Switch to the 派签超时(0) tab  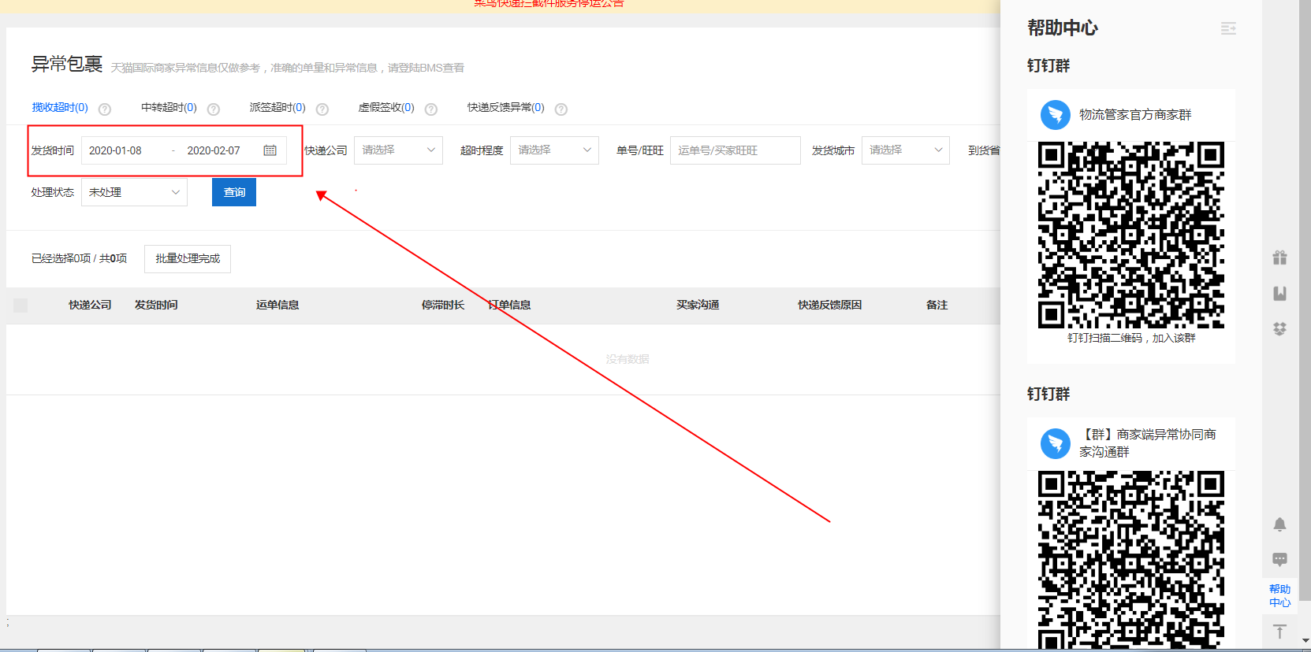[277, 108]
